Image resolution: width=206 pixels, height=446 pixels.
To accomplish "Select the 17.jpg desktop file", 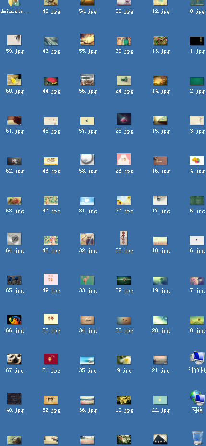I will tap(160, 200).
